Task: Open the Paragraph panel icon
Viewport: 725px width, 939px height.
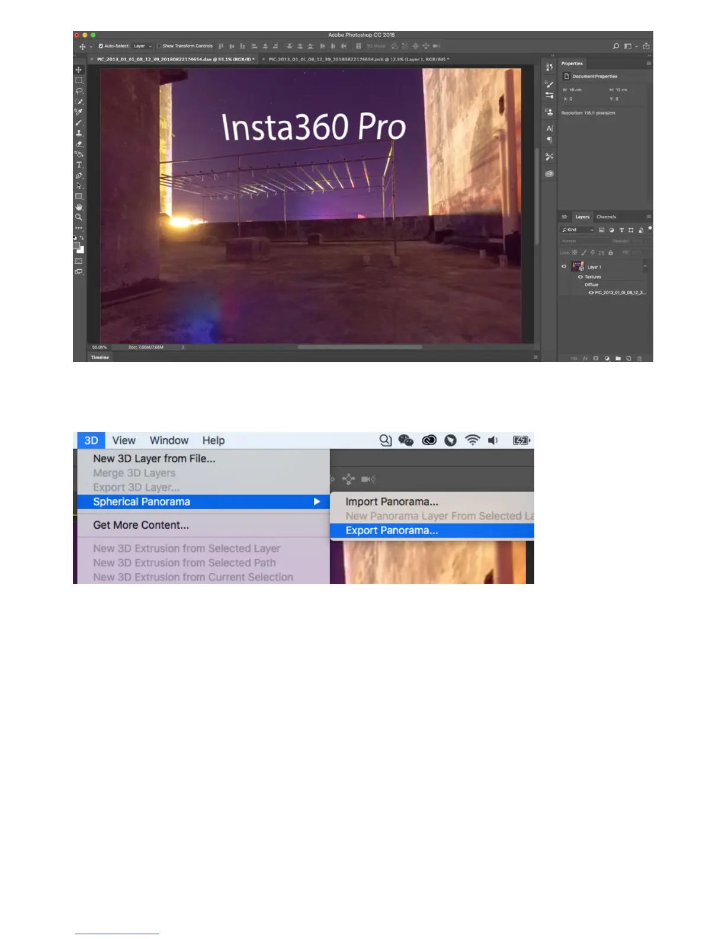Action: click(x=549, y=140)
